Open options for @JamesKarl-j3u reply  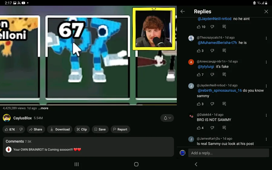tap(266, 139)
